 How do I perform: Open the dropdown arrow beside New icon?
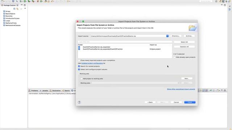click(4, 1)
